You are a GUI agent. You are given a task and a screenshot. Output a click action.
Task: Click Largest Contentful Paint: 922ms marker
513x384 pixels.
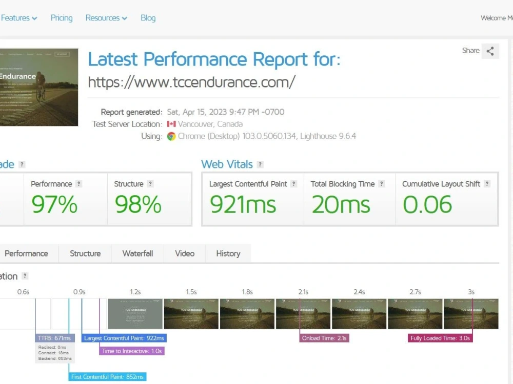124,338
